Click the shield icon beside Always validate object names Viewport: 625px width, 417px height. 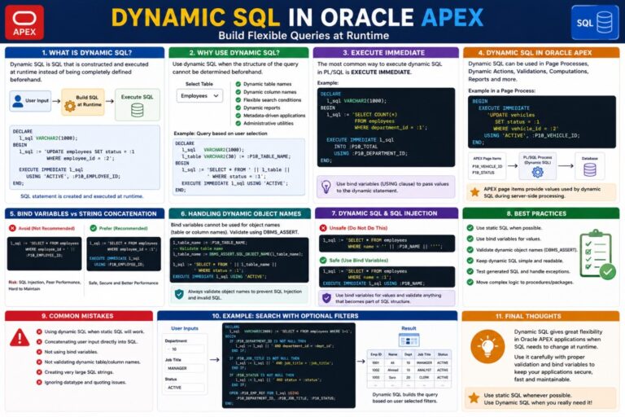(x=179, y=295)
